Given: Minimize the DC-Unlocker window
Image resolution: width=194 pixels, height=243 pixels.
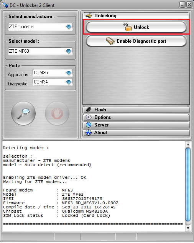Looking at the screenshot, I should [182, 5].
